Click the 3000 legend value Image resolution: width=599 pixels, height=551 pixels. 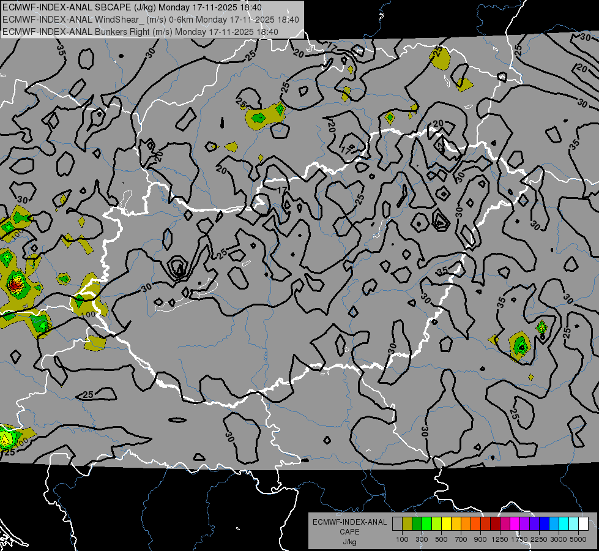point(559,539)
